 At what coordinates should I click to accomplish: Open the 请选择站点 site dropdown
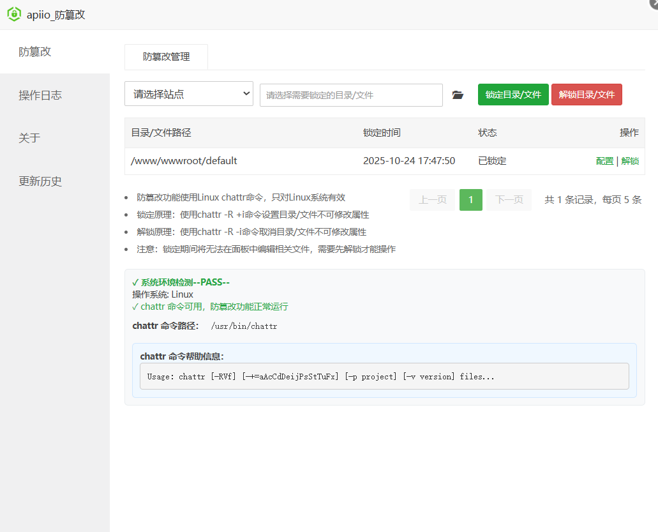point(188,93)
